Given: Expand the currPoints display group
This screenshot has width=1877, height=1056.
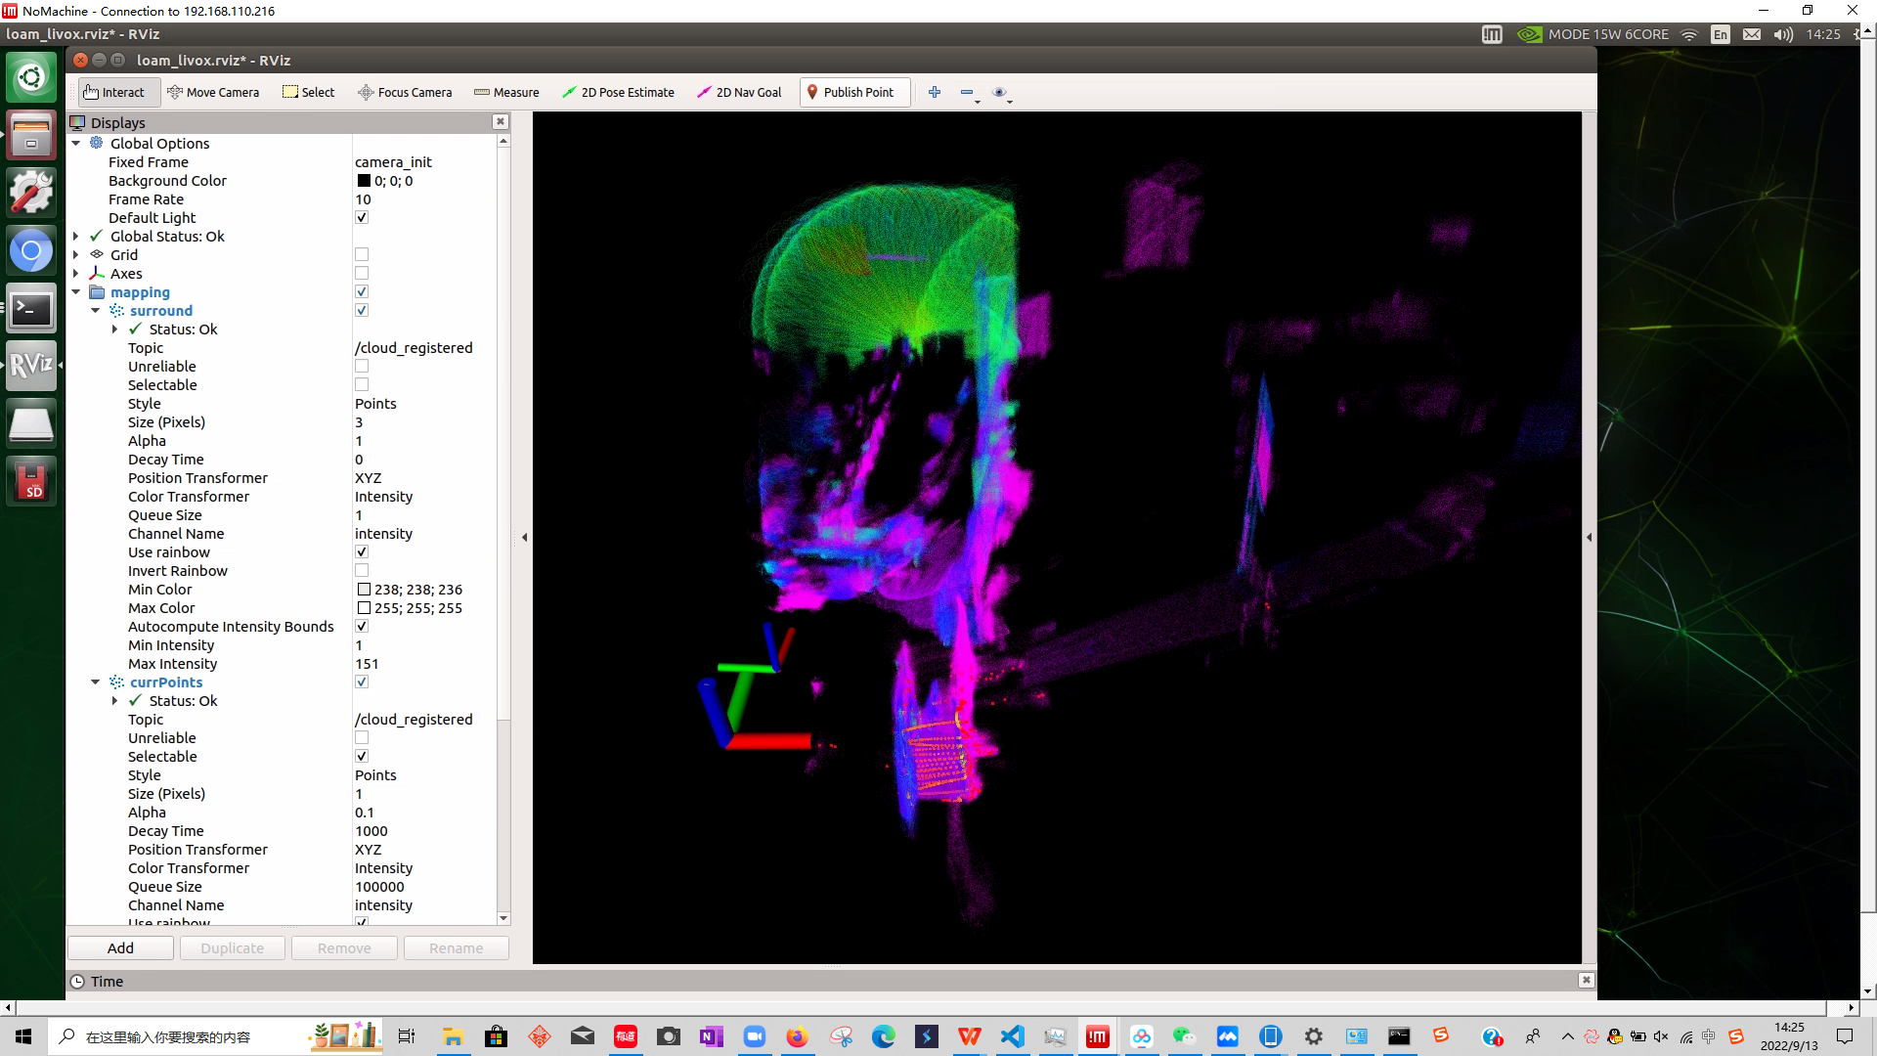Looking at the screenshot, I should tap(97, 681).
